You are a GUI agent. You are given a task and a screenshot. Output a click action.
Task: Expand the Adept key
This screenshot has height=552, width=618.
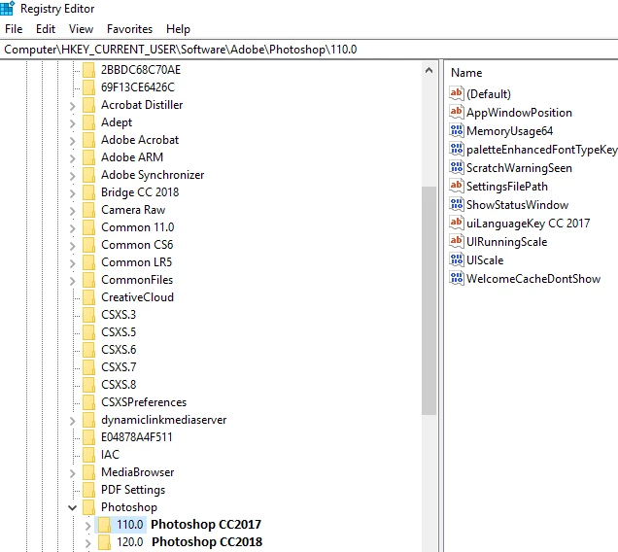(x=73, y=123)
